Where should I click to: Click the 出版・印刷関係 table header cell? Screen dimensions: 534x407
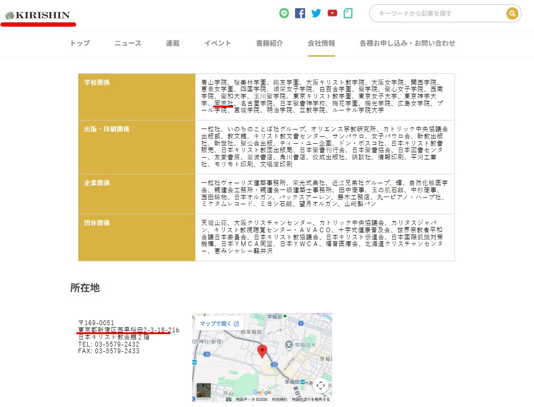point(137,147)
